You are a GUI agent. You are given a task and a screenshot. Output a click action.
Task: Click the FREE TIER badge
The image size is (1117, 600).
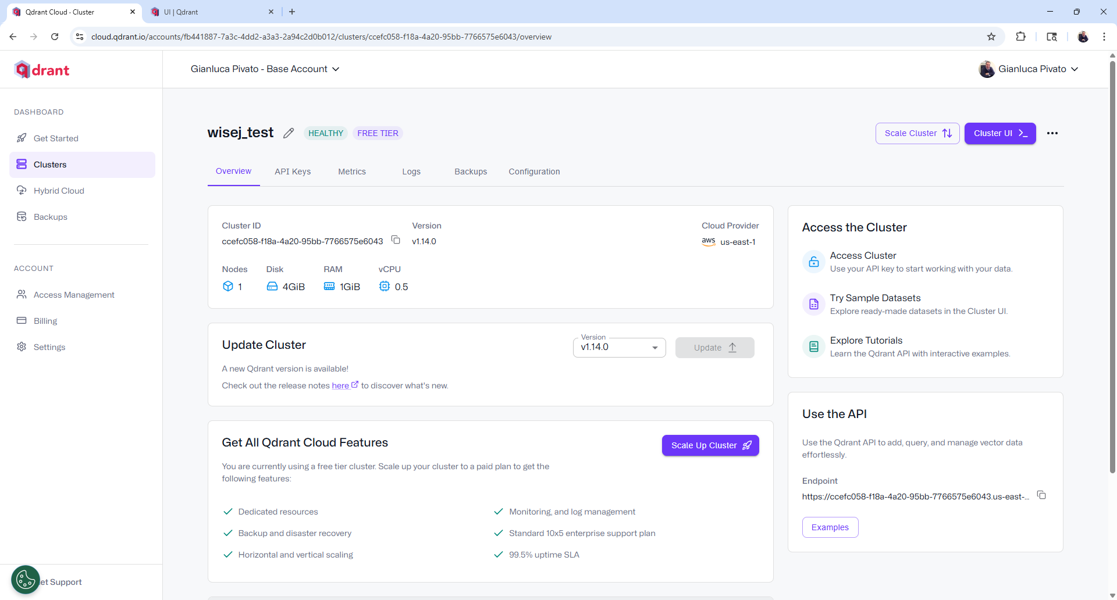pyautogui.click(x=378, y=133)
